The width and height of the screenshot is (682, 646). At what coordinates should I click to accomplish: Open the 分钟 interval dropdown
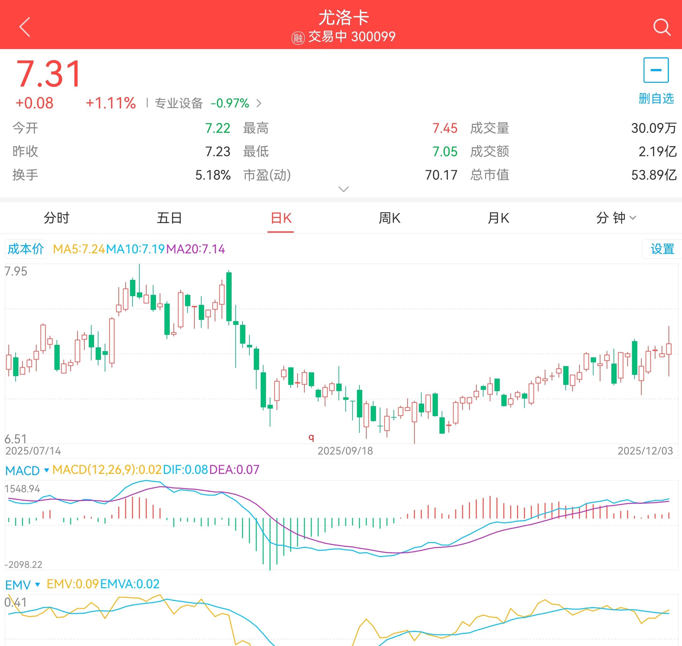(615, 218)
